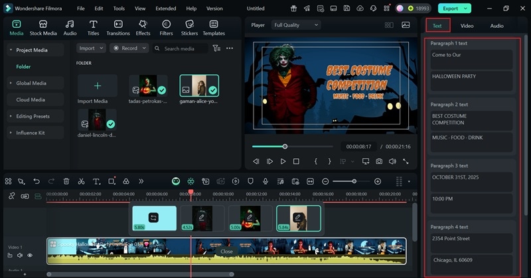Select the crop tool in timeline toolbar
The width and height of the screenshot is (531, 278).
point(112,181)
